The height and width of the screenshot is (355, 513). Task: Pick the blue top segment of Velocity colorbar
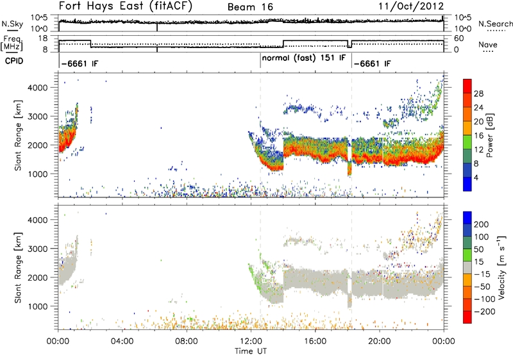467,218
